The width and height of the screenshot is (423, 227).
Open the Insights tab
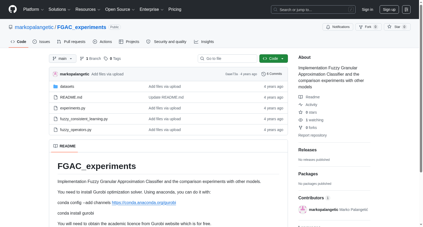pyautogui.click(x=204, y=42)
